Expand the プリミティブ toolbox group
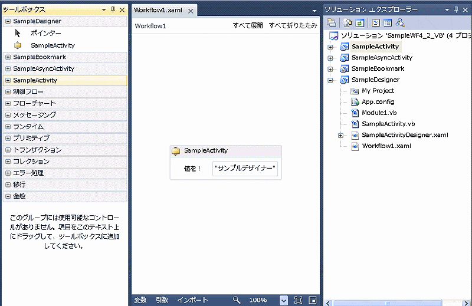Viewport: 472px width, 306px height. click(8, 138)
